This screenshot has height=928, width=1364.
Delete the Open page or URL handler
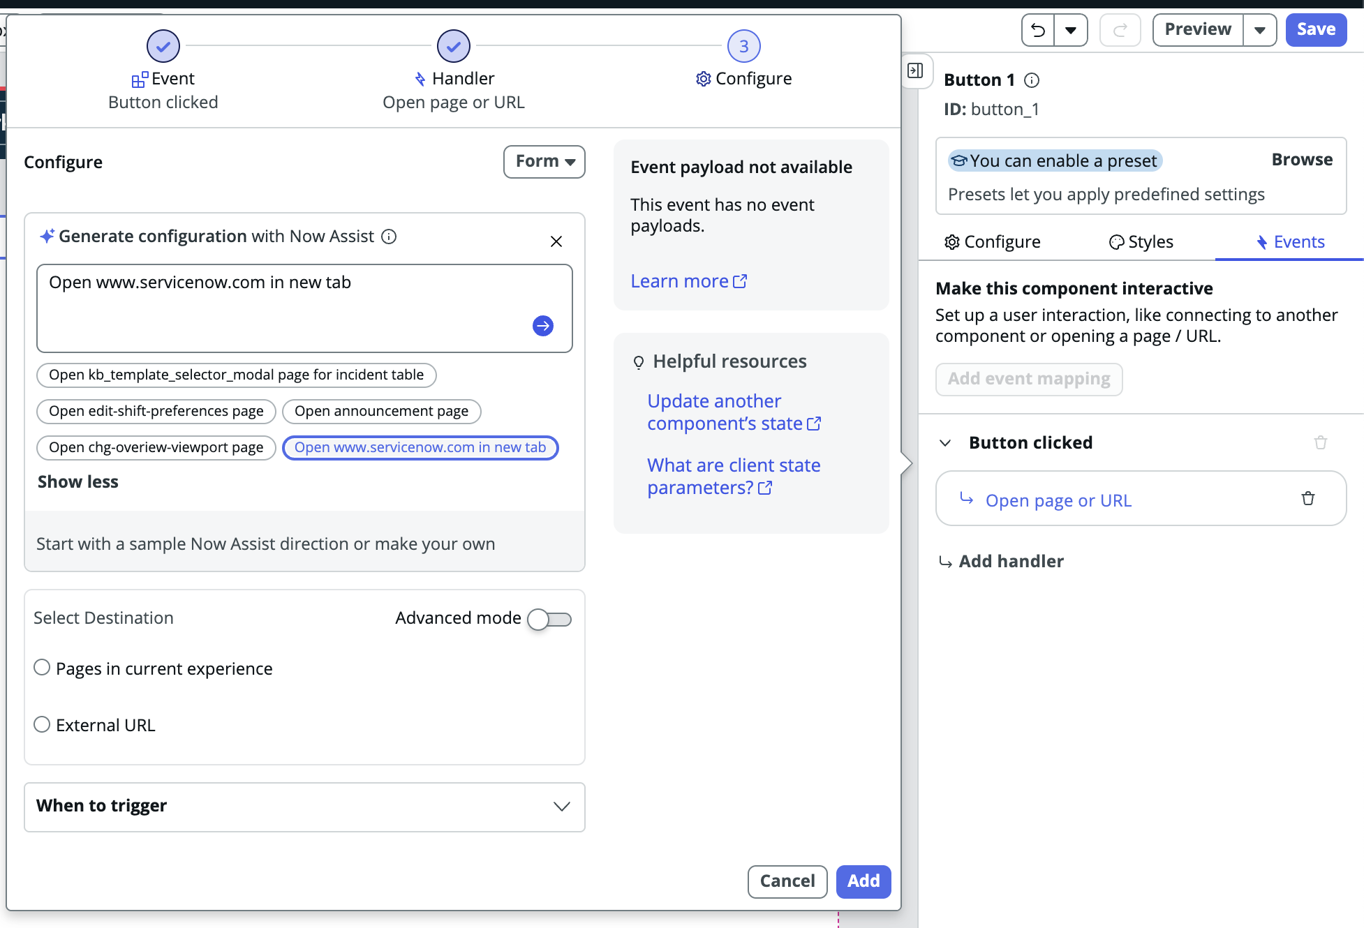pyautogui.click(x=1308, y=498)
